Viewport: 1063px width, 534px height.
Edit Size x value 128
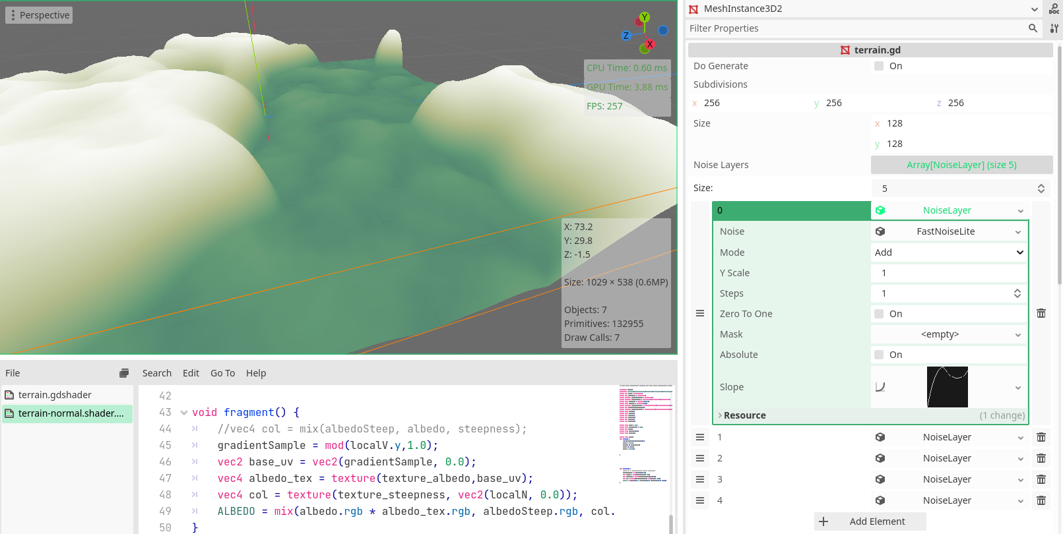pyautogui.click(x=963, y=123)
